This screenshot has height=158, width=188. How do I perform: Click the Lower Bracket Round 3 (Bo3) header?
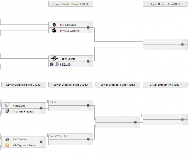[71, 85]
